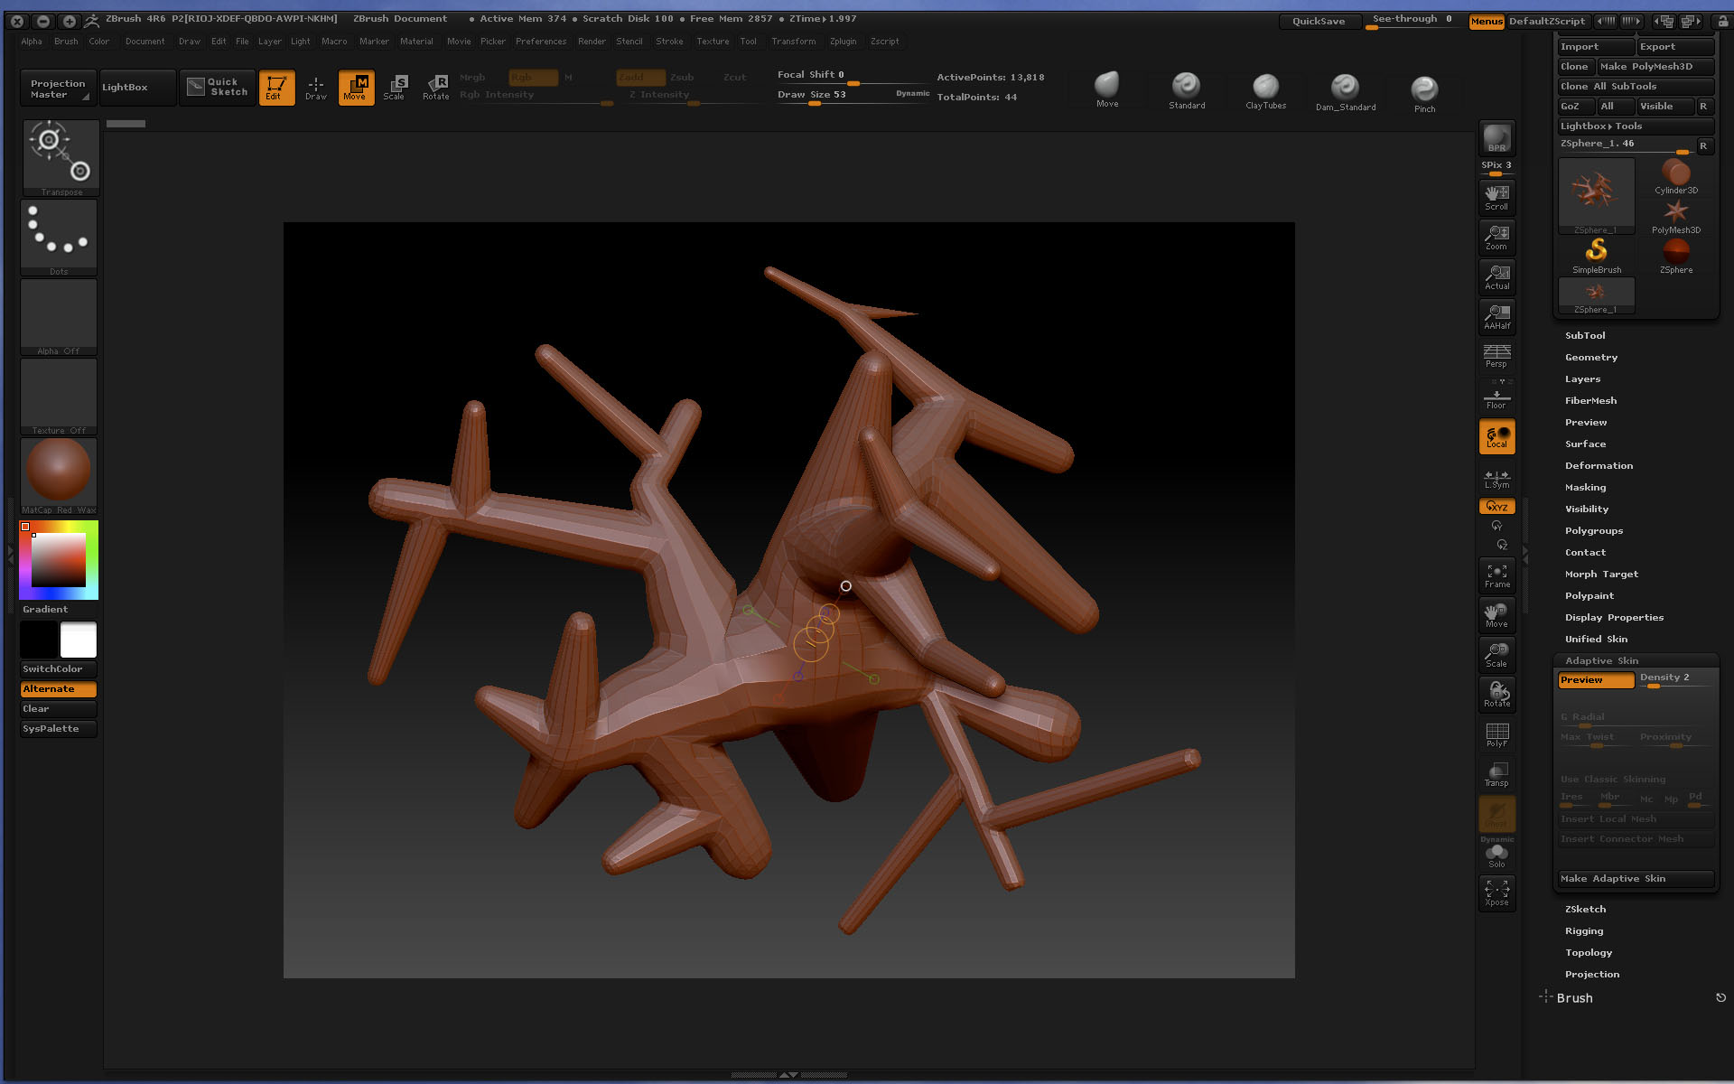Open the Alpha menu
1734x1084 pixels.
tap(32, 42)
